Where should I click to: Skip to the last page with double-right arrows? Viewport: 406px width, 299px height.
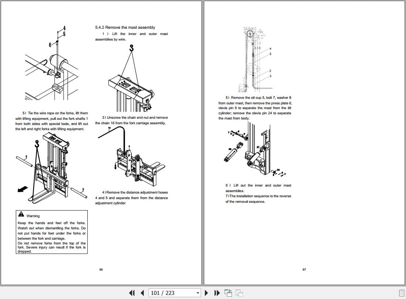217,292
